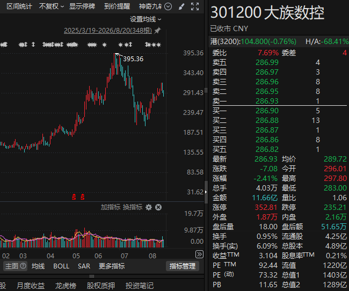Collapse the right panel via divider arrow
The width and height of the screenshot is (349, 291).
[206, 192]
